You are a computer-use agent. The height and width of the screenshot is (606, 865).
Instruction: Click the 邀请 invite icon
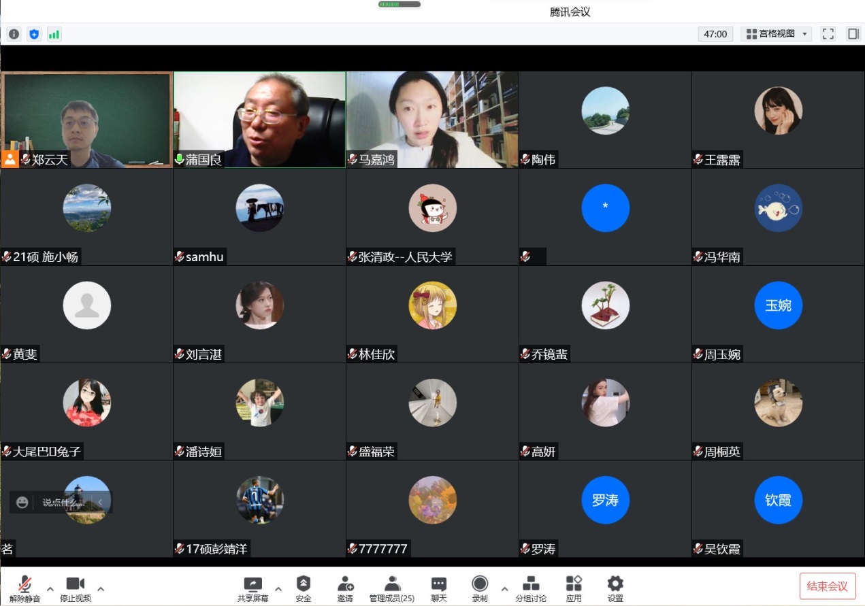pos(345,588)
